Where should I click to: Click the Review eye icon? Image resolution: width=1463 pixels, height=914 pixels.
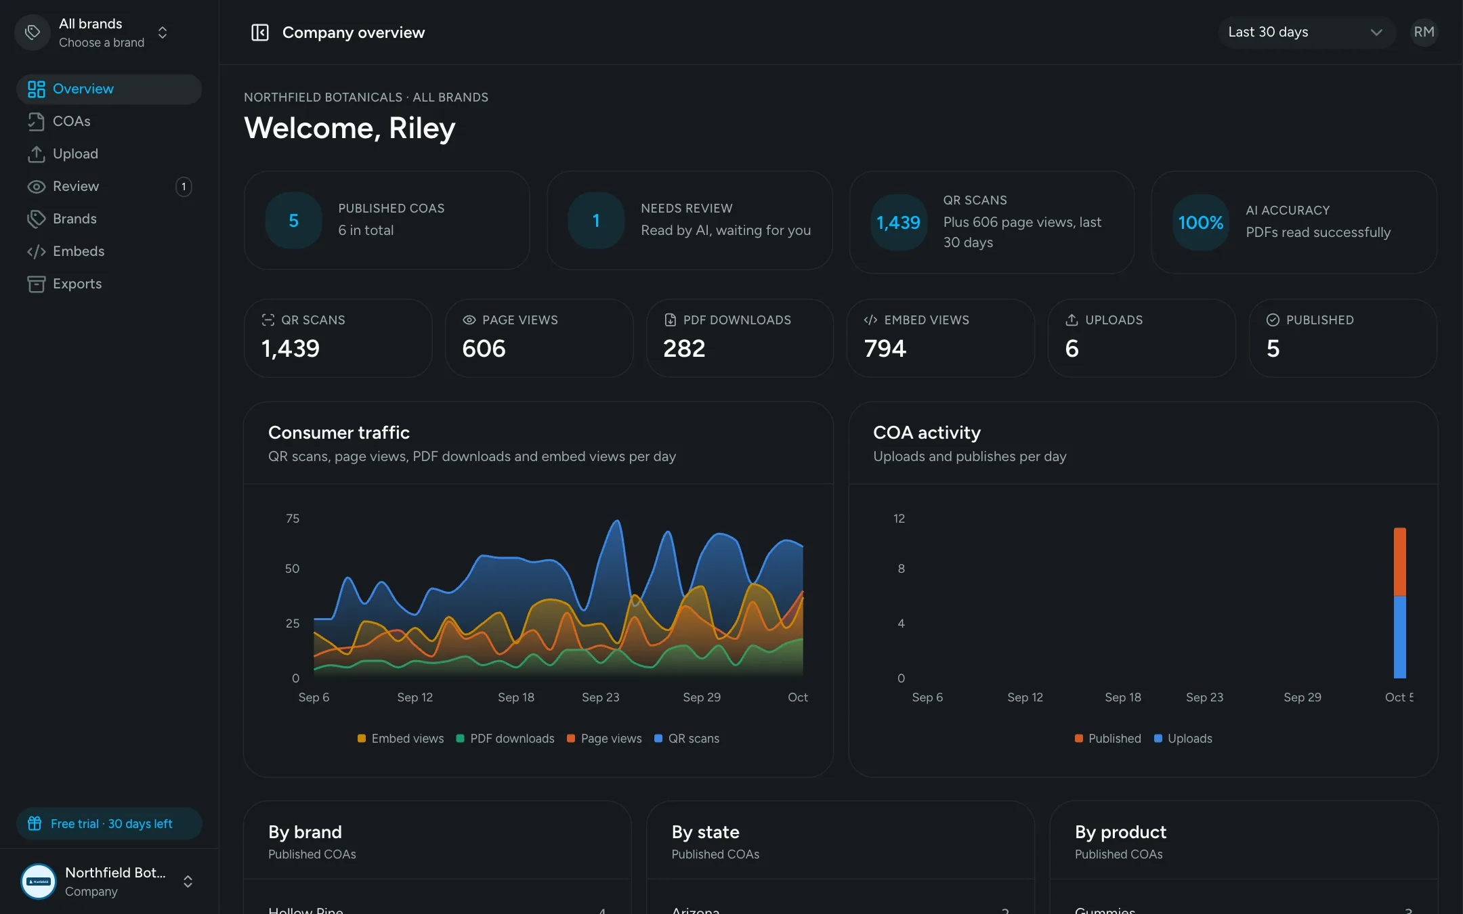pos(36,186)
